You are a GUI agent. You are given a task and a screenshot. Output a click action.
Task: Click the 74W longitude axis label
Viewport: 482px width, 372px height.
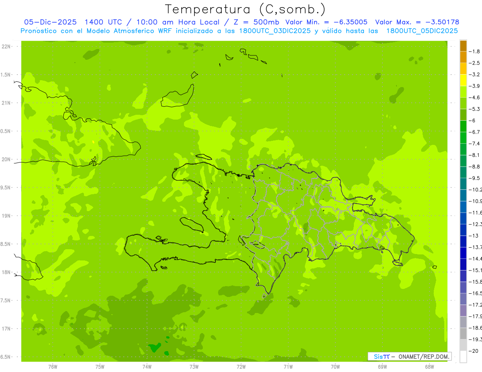pyautogui.click(x=147, y=367)
